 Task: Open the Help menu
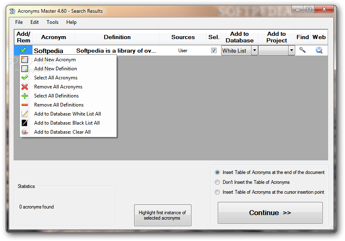tap(71, 22)
